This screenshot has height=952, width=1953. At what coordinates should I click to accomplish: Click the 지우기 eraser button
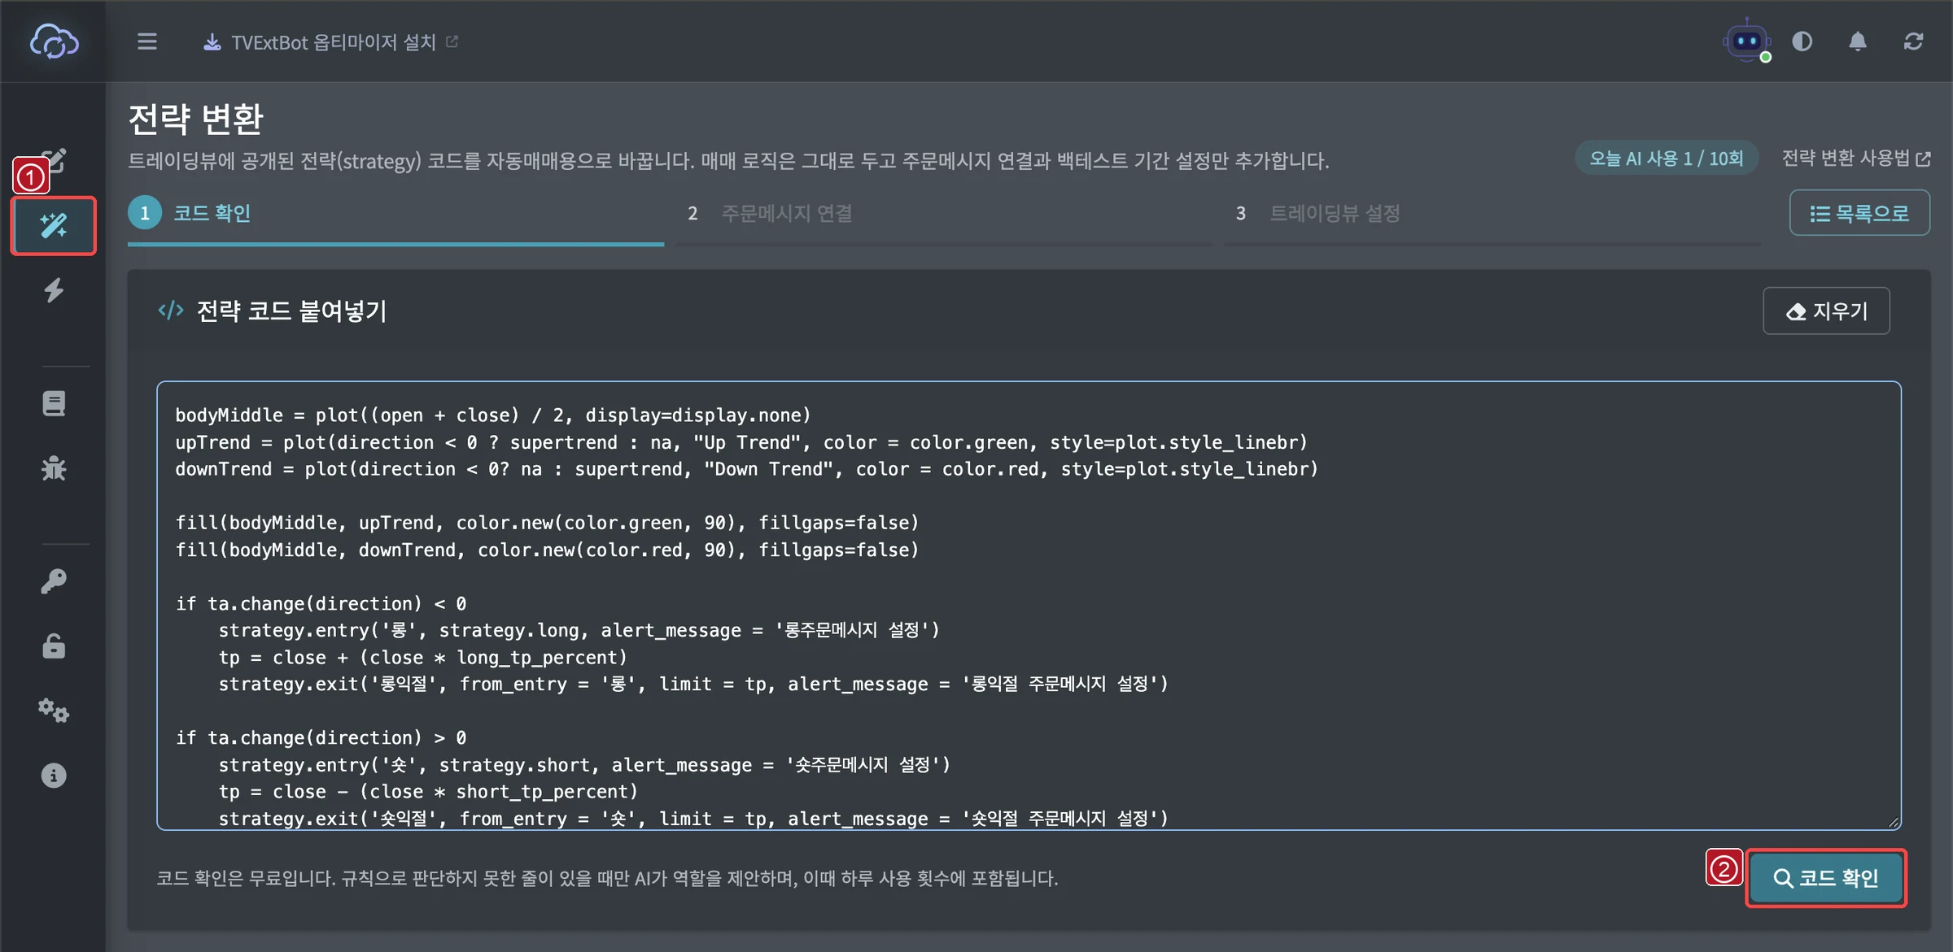1826,311
